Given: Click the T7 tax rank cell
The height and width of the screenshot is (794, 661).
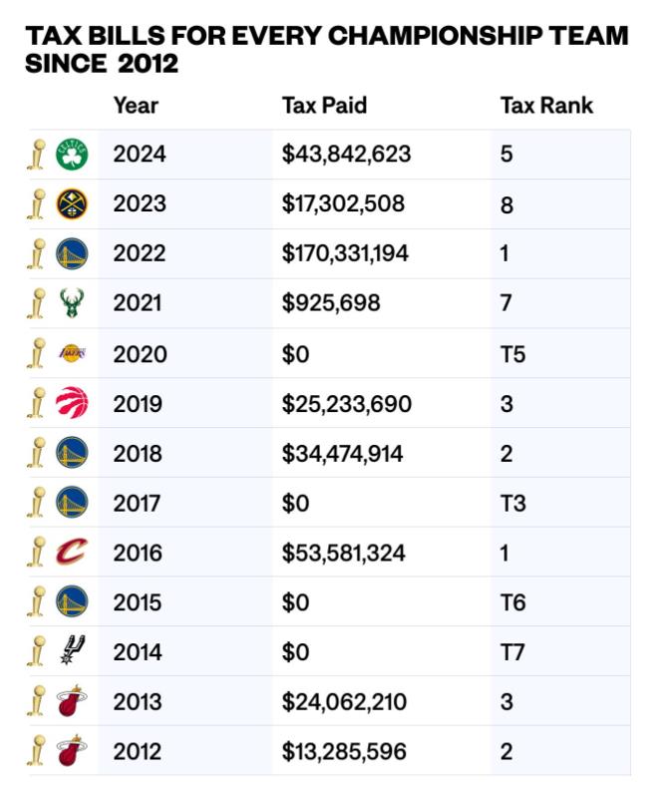Looking at the screenshot, I should 512,652.
